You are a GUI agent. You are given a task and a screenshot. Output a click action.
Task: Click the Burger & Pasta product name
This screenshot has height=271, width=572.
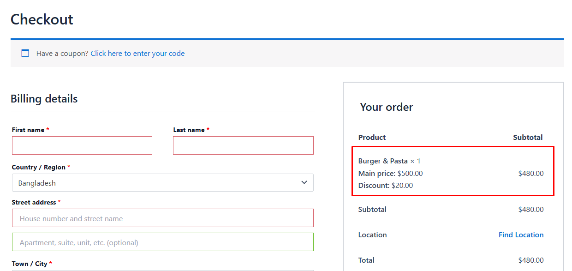(x=383, y=161)
